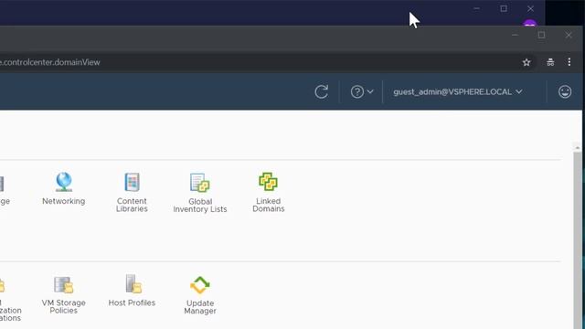The height and width of the screenshot is (329, 585).
Task: Open the help question mark menu
Action: pos(362,91)
